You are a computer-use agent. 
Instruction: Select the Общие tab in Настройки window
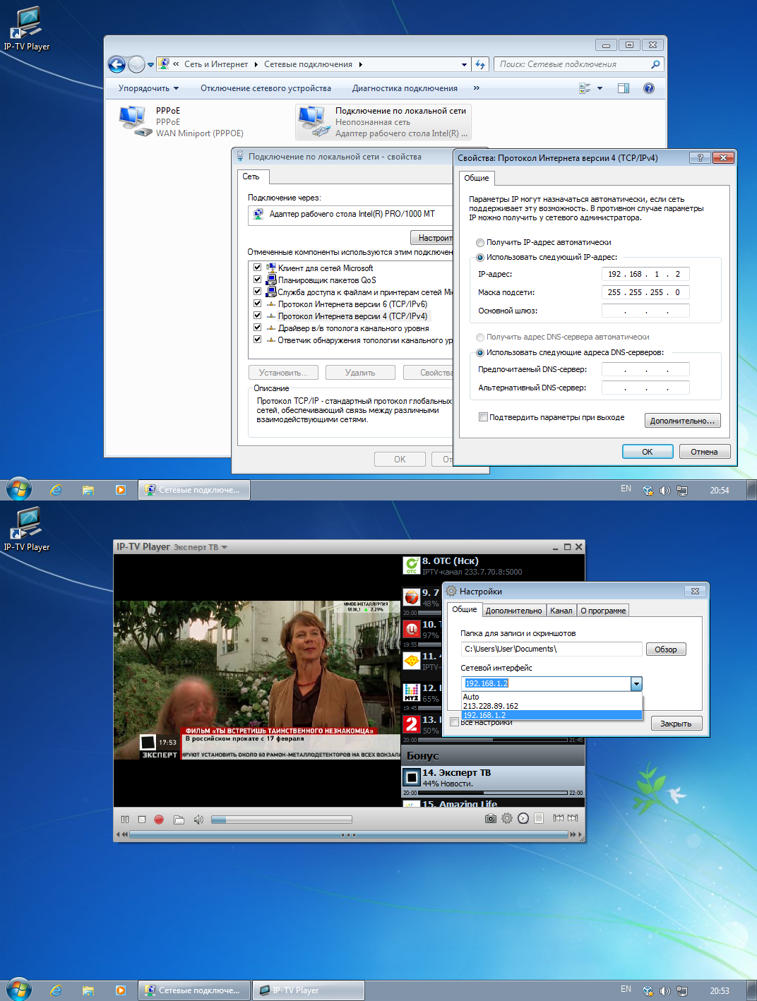(x=464, y=609)
